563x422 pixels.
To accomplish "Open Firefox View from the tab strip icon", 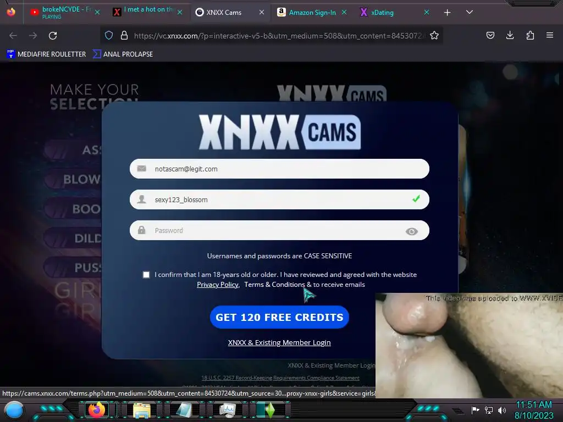I will click(x=11, y=12).
